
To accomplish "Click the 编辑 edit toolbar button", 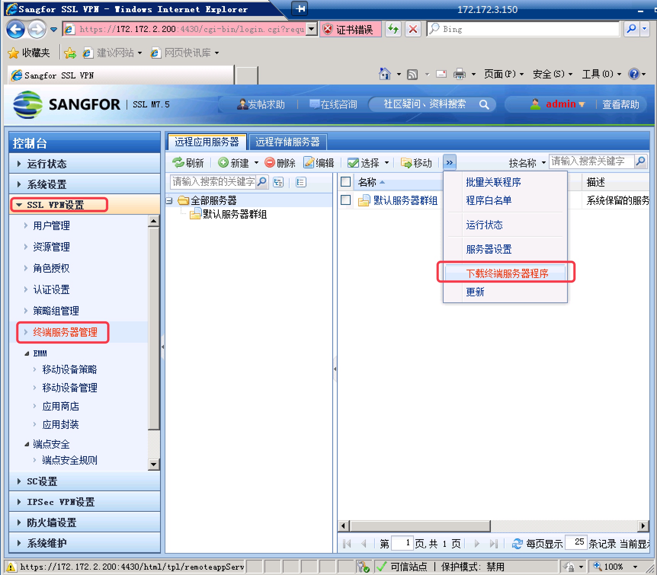I will [x=319, y=163].
